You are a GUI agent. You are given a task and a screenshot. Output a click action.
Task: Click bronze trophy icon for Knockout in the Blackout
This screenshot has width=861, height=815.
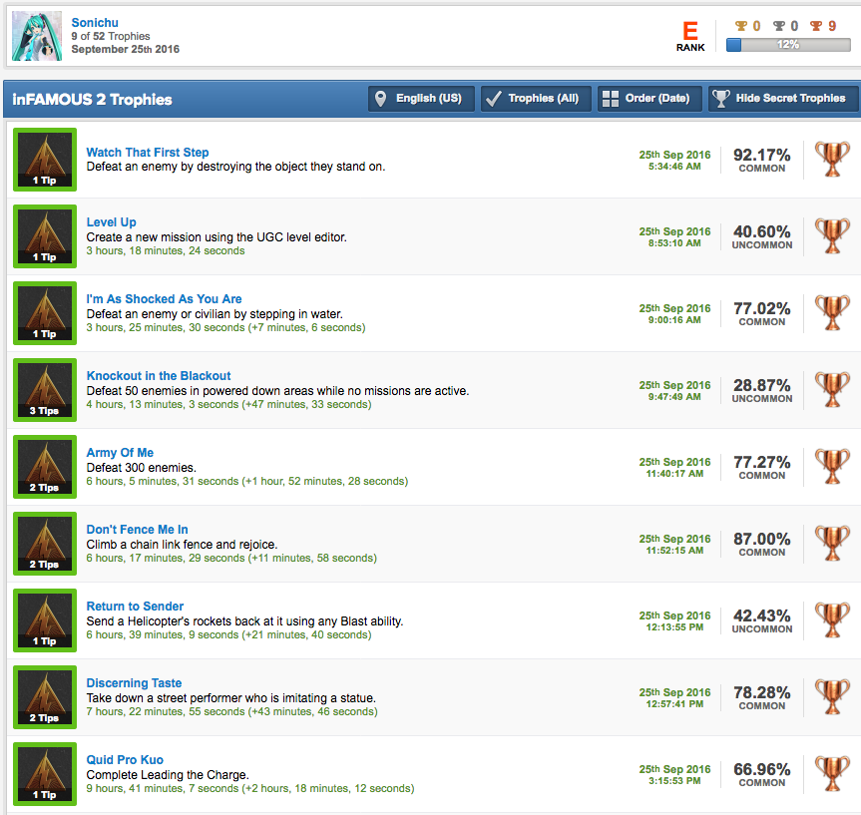(x=832, y=390)
